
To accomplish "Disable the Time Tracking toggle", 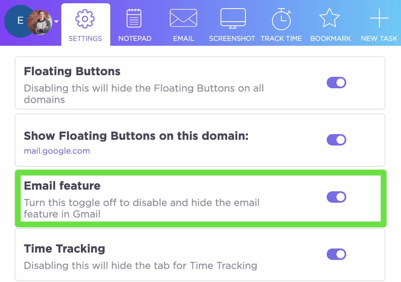I will (x=336, y=254).
